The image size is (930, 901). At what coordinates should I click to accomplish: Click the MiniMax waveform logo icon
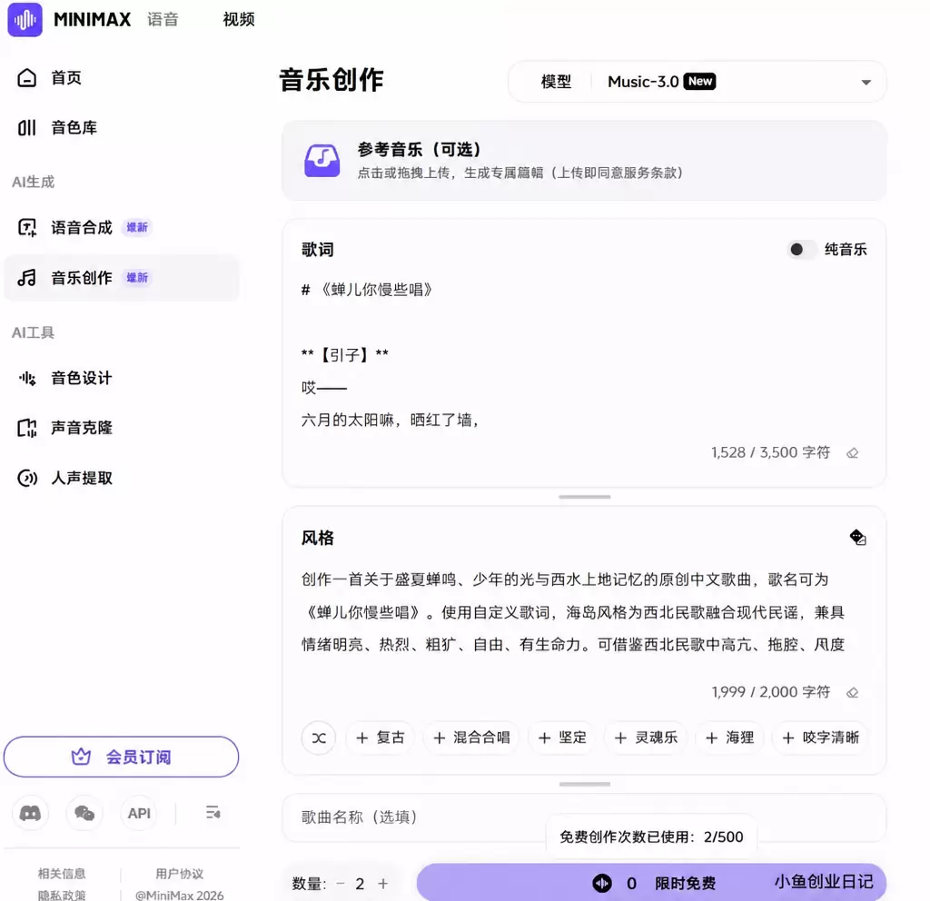click(x=25, y=19)
